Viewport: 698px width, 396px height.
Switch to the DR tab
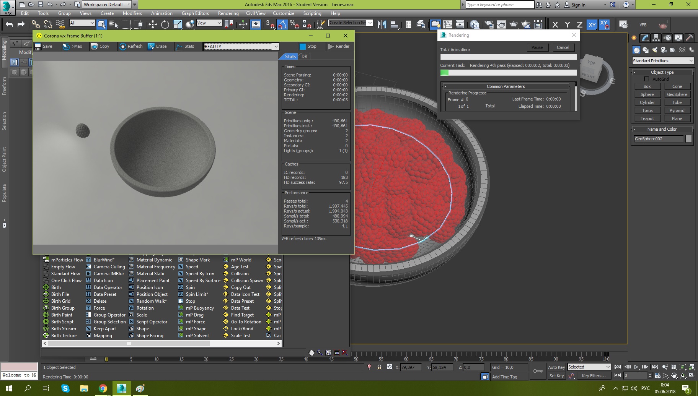pos(304,56)
